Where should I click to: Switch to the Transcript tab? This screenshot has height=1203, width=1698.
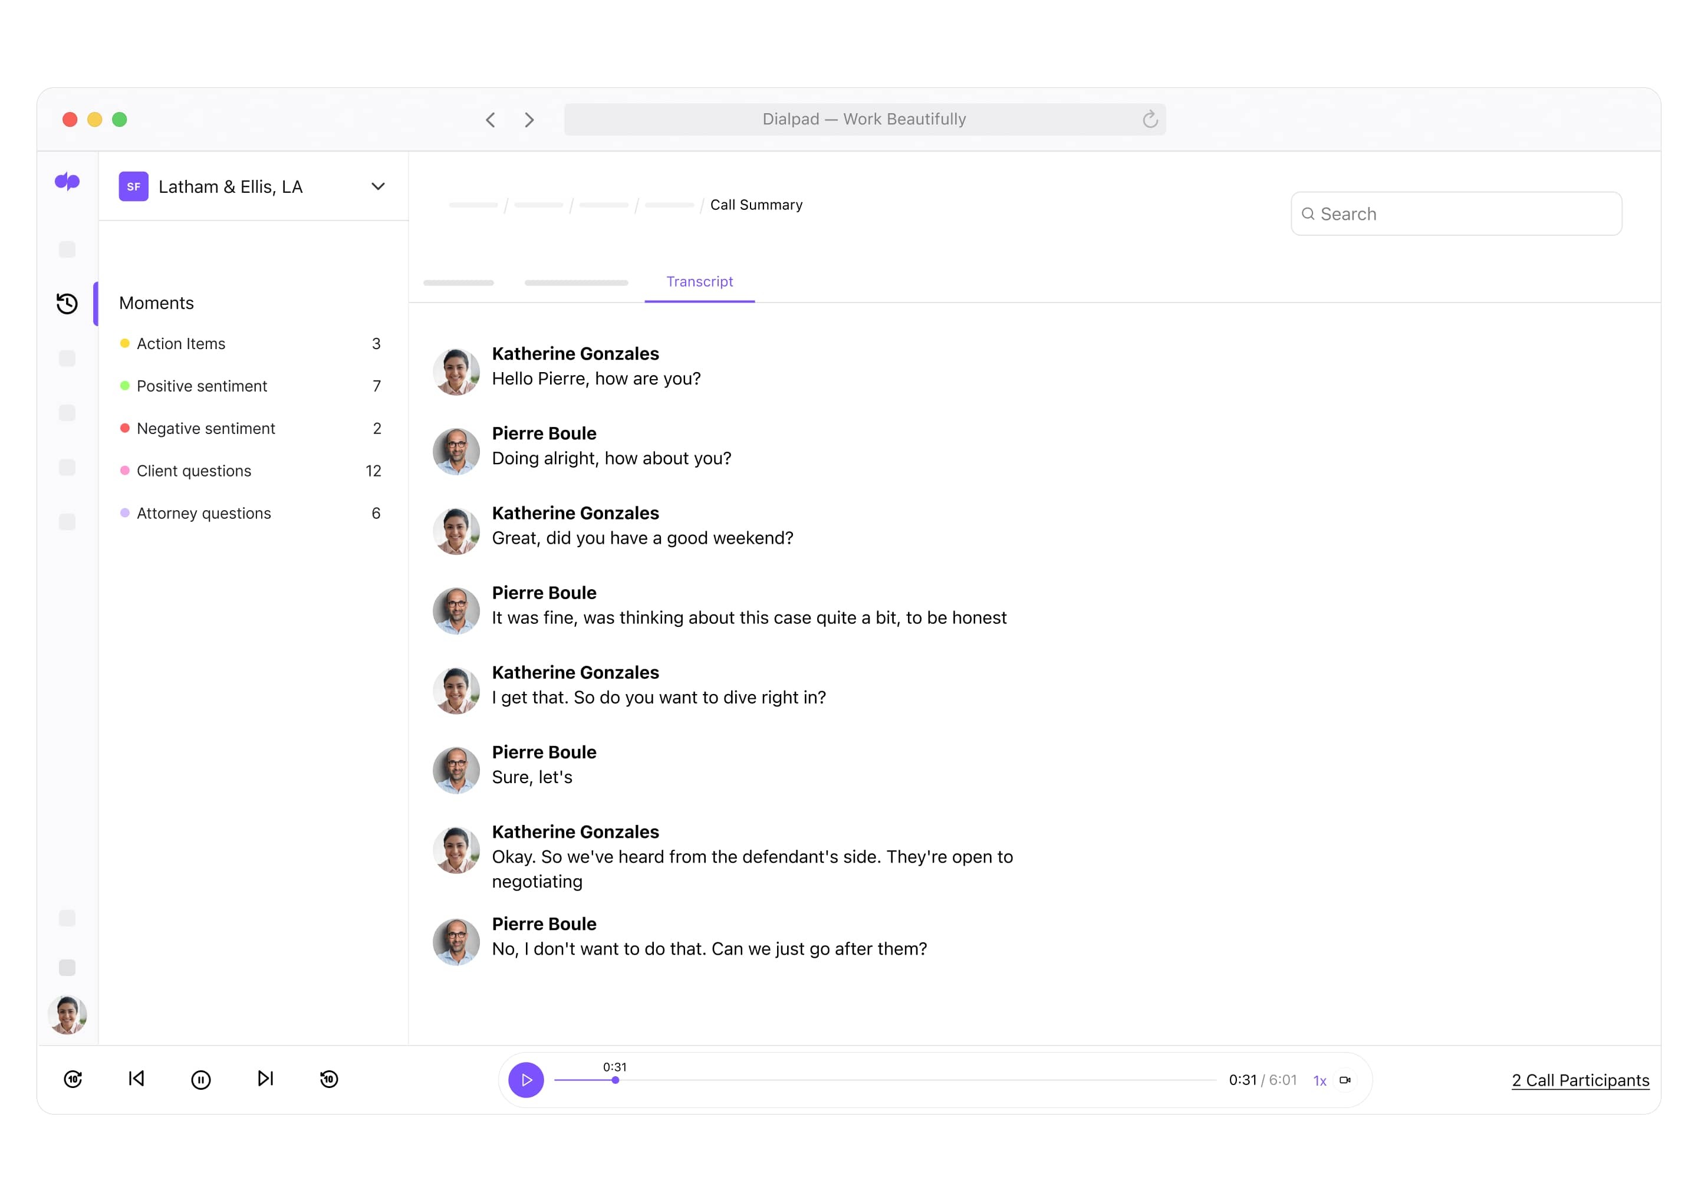(699, 281)
